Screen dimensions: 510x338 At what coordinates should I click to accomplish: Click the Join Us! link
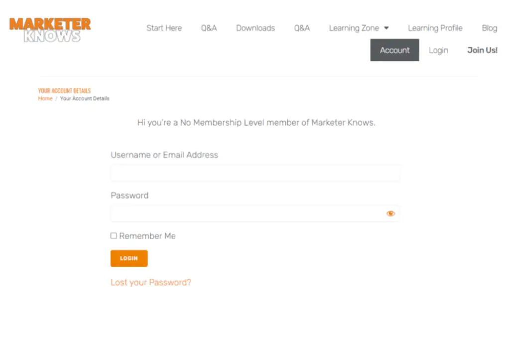[x=482, y=50]
